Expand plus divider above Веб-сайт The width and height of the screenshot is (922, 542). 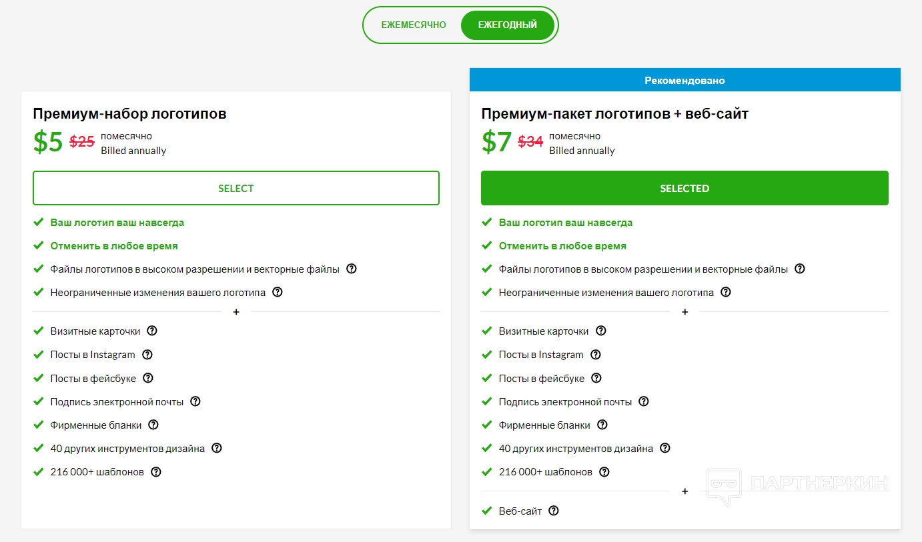click(x=684, y=491)
